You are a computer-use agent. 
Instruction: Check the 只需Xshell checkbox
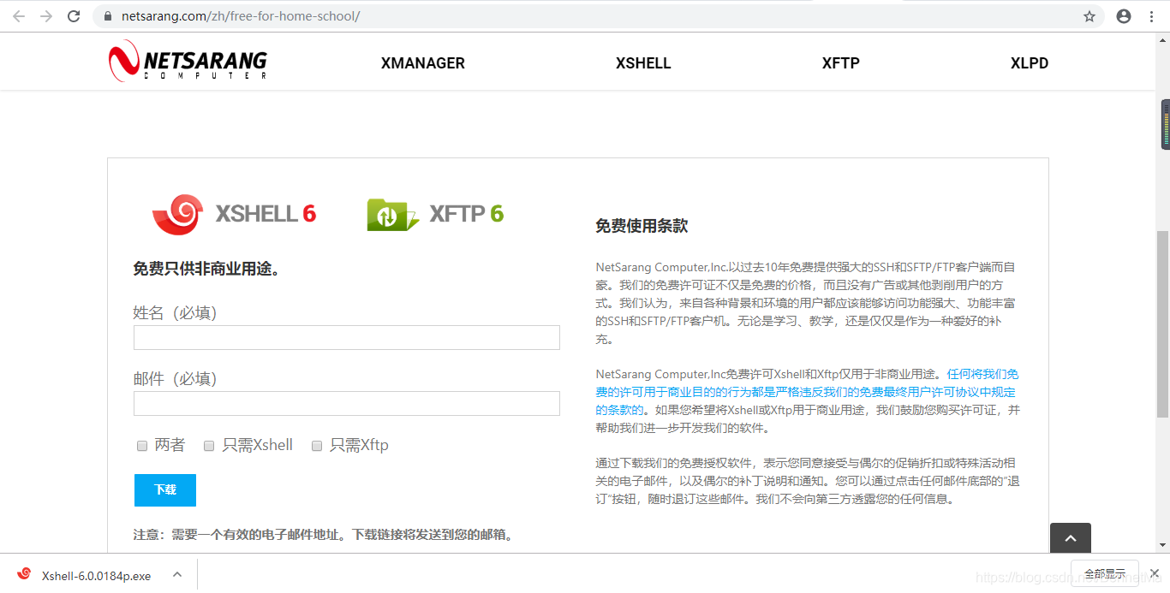click(x=209, y=446)
